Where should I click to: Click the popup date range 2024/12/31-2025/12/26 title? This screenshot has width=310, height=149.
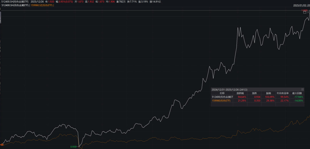(x=229, y=89)
